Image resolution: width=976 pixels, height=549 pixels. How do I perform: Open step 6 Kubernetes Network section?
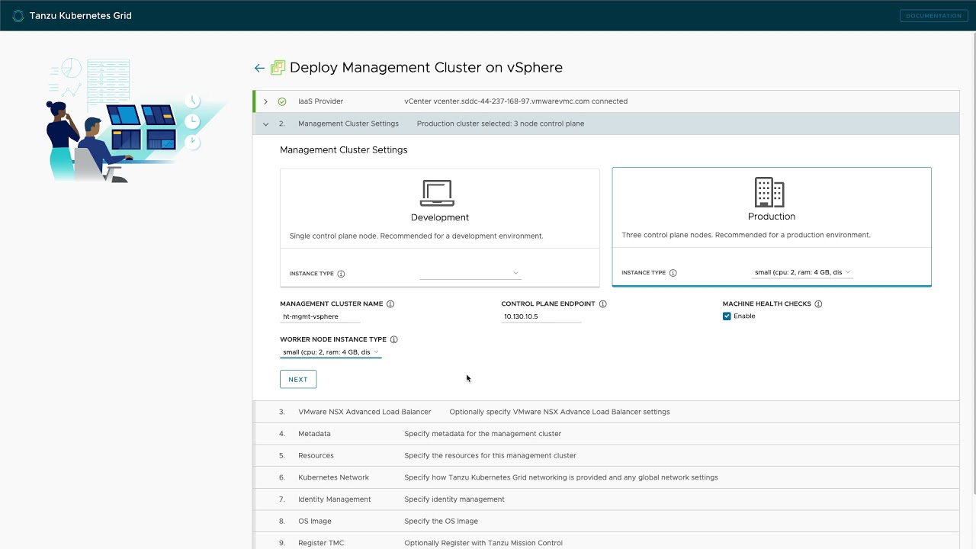606,477
